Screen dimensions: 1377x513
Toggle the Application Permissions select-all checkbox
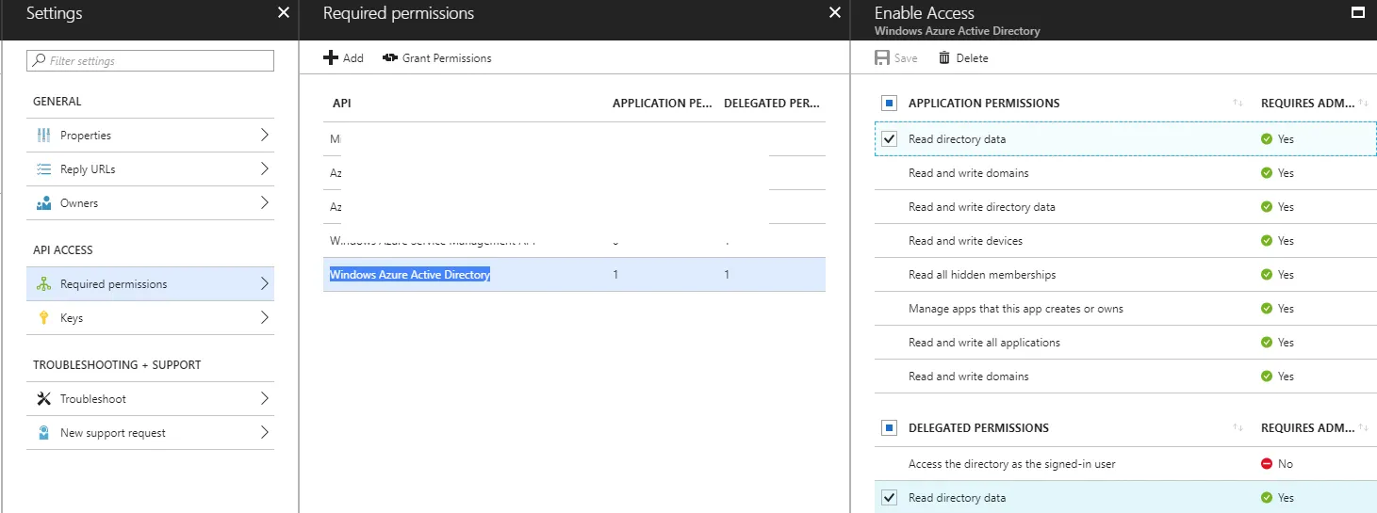click(889, 104)
